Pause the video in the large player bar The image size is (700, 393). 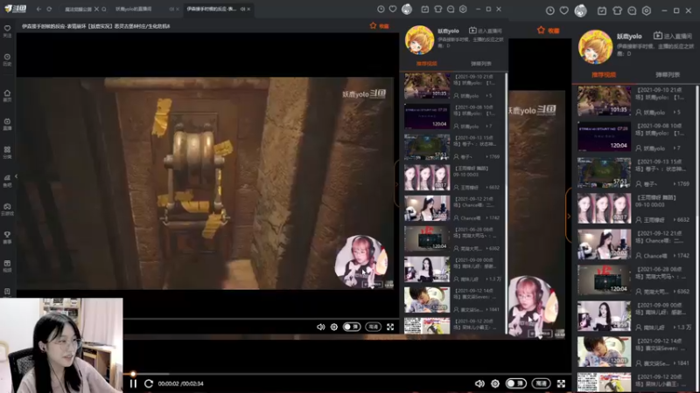133,383
